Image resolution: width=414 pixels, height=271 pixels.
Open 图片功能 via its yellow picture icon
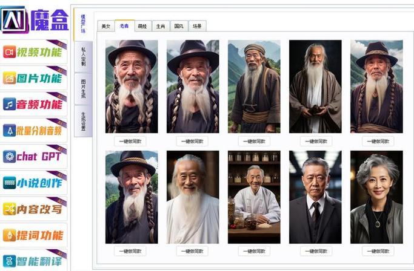coord(10,78)
